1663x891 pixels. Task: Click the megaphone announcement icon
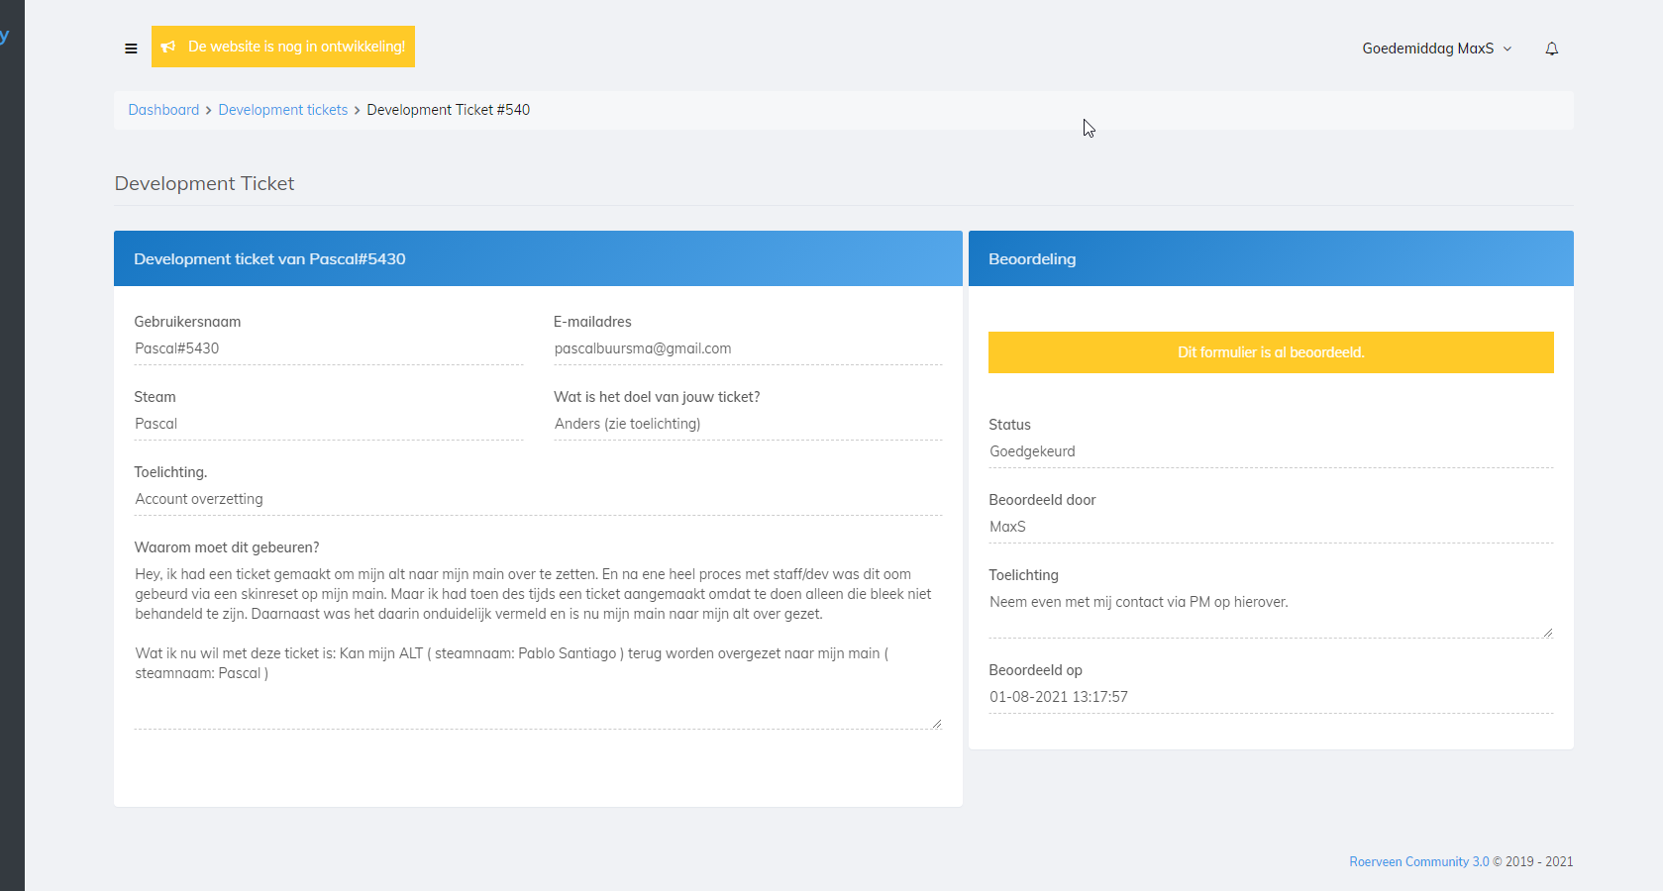click(168, 47)
